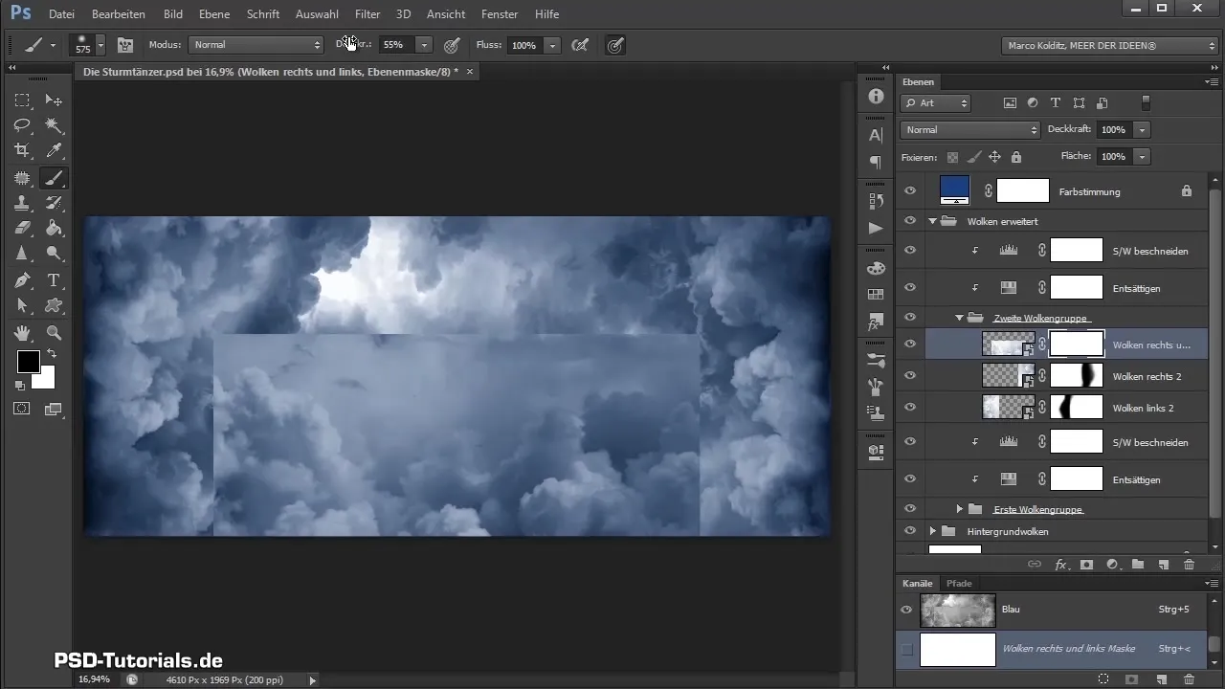Switch to the Pfade tab
The height and width of the screenshot is (689, 1225).
tap(959, 583)
